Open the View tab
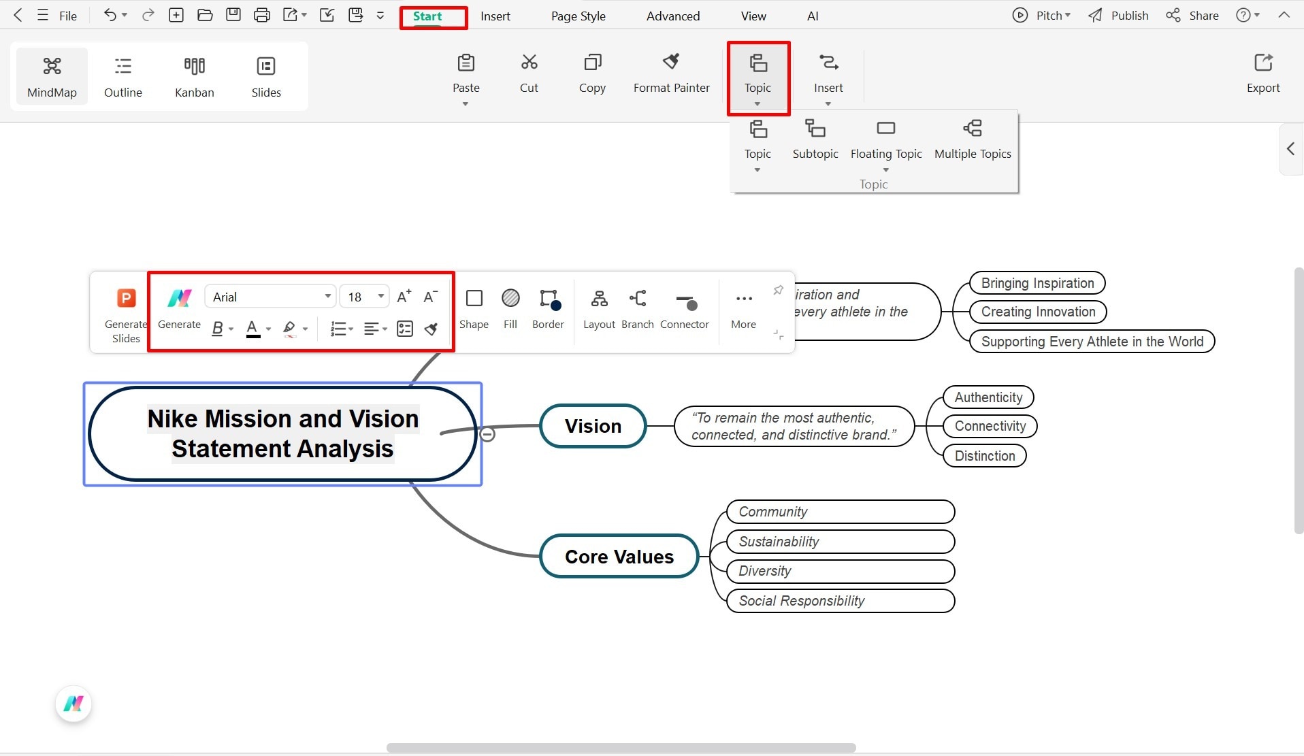 coord(753,16)
